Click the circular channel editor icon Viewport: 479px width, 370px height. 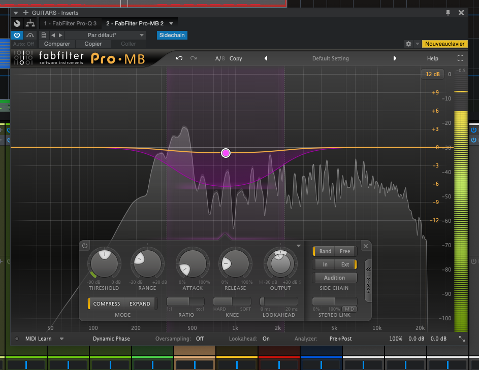pyautogui.click(x=17, y=23)
